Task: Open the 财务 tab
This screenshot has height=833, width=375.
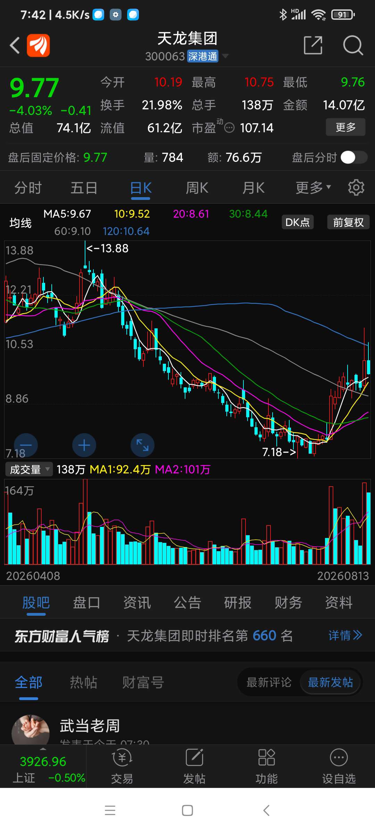Action: 288,603
